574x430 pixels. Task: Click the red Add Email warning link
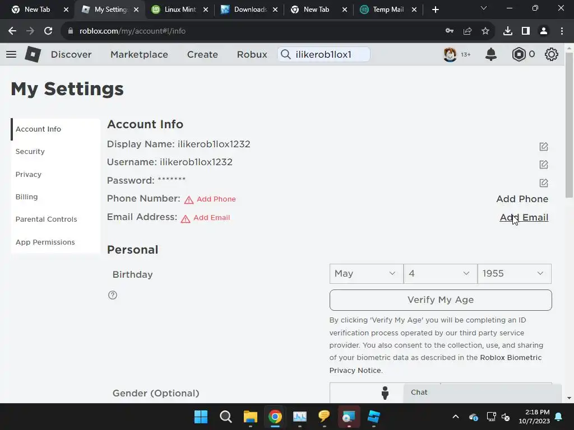pos(211,218)
